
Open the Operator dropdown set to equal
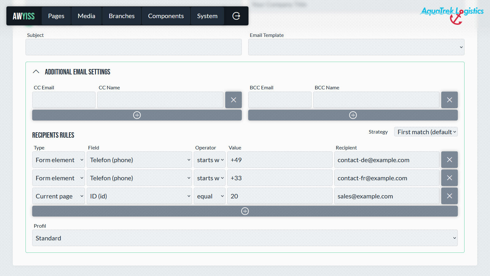pyautogui.click(x=209, y=196)
